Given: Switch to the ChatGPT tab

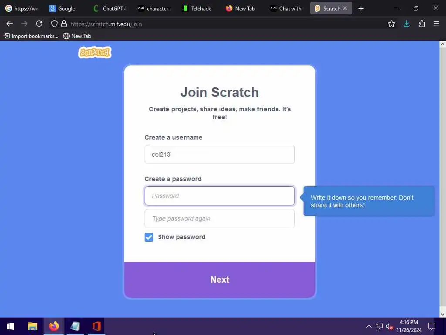Looking at the screenshot, I should click(109, 9).
